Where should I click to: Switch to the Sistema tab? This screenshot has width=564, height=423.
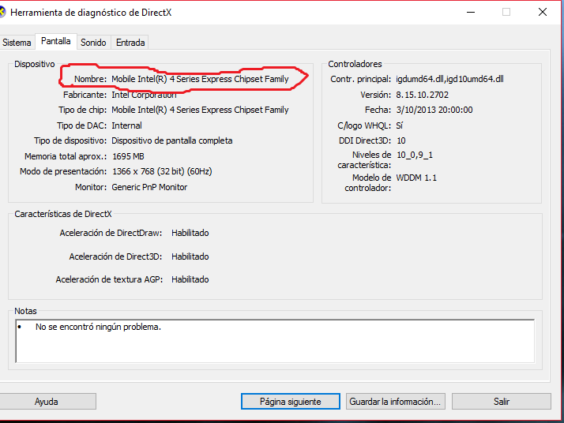click(x=17, y=43)
